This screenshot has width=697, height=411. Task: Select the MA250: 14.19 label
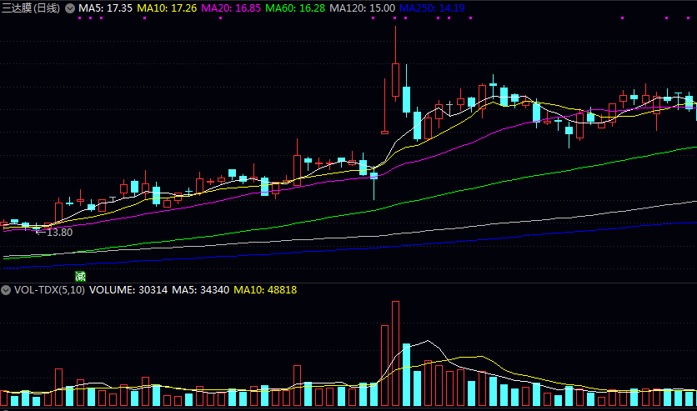432,8
